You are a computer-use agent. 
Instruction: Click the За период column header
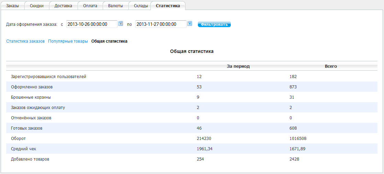pos(238,66)
